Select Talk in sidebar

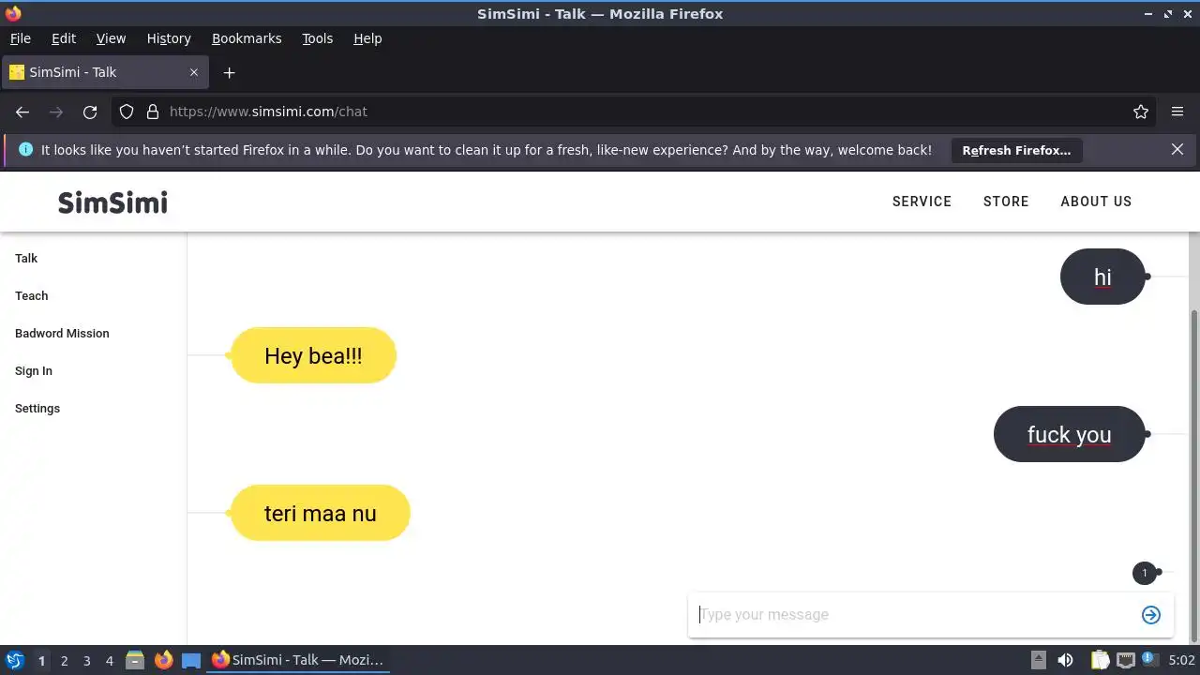26,258
